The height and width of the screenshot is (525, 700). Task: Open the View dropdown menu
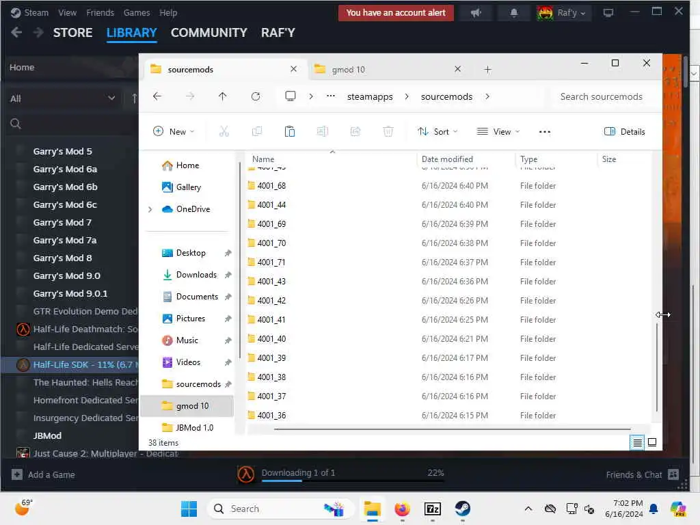point(498,132)
